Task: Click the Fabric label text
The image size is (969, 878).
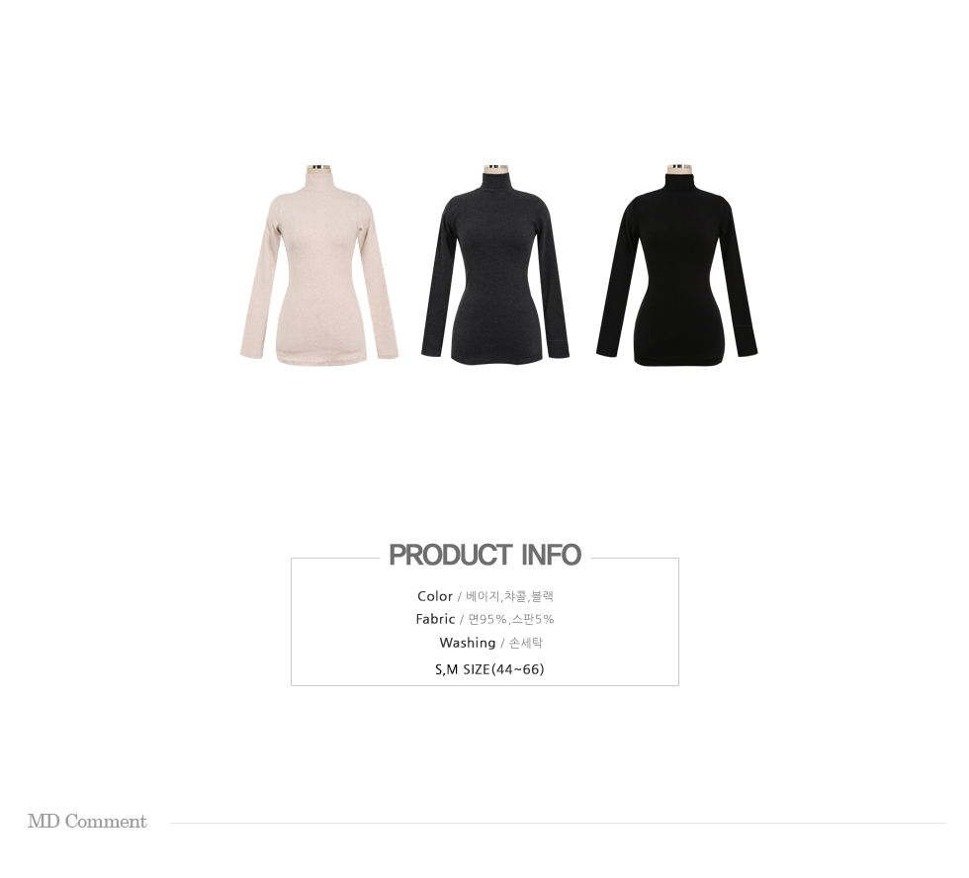Action: [x=435, y=619]
